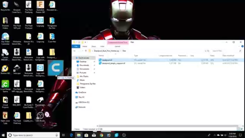Viewport: 245px width, 138px height.
Task: Open the File tab in Explorer
Action: 76,46
